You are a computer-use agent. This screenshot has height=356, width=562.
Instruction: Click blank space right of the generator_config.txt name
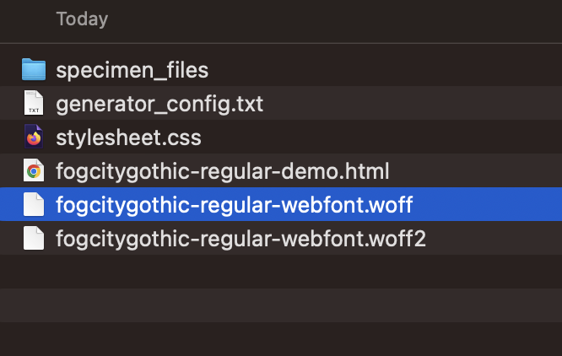point(405,105)
